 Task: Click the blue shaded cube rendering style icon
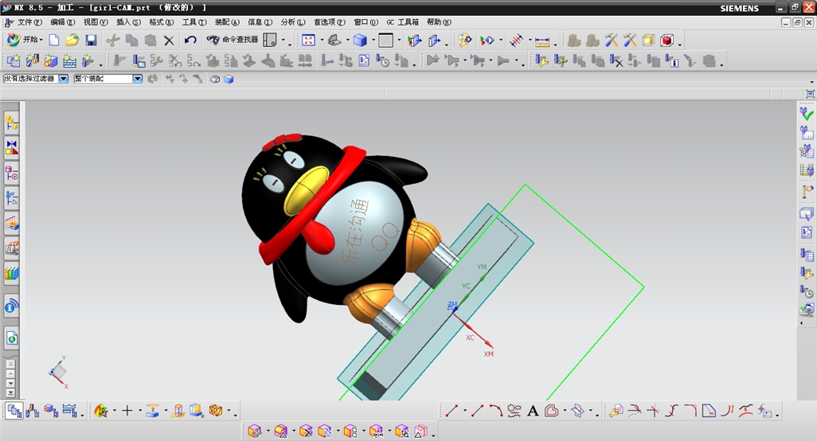coord(360,40)
